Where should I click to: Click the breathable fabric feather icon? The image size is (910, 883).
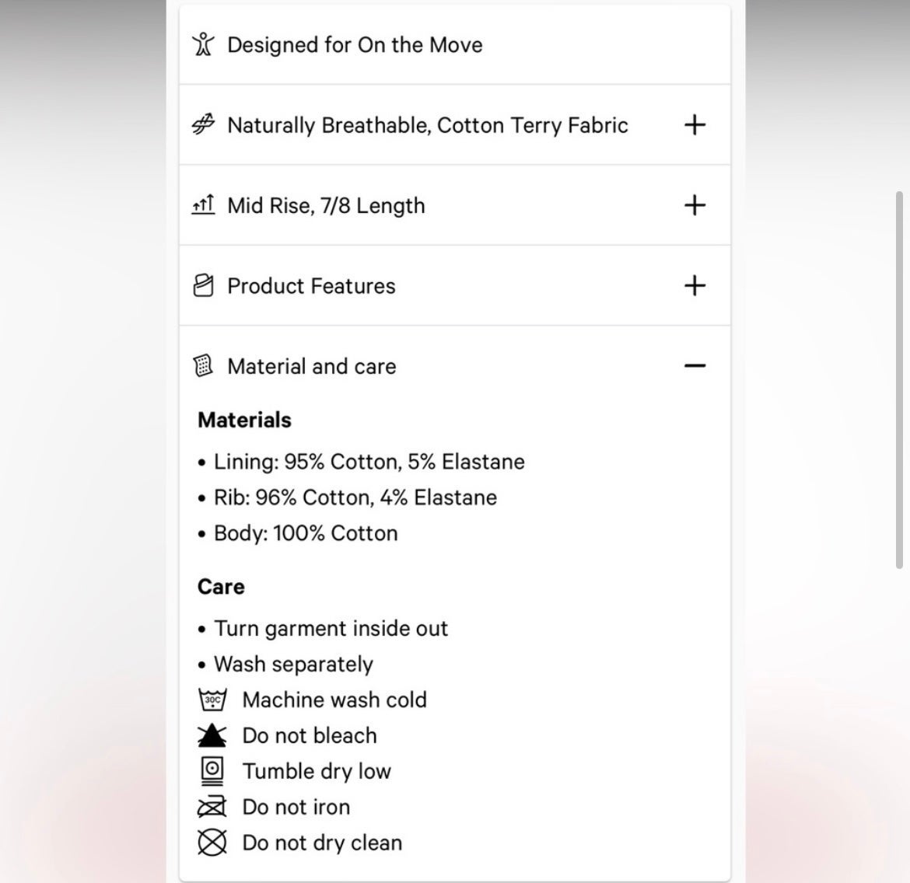click(x=203, y=124)
